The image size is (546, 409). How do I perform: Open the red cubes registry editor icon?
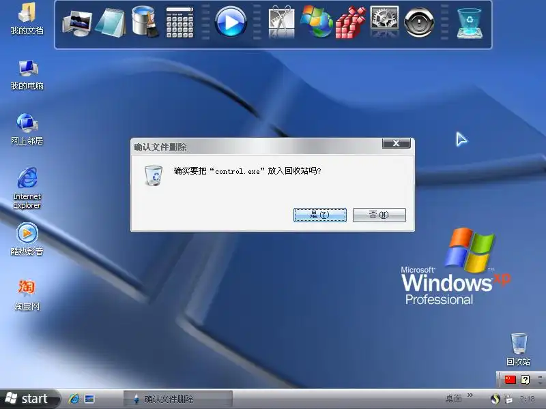pyautogui.click(x=350, y=22)
